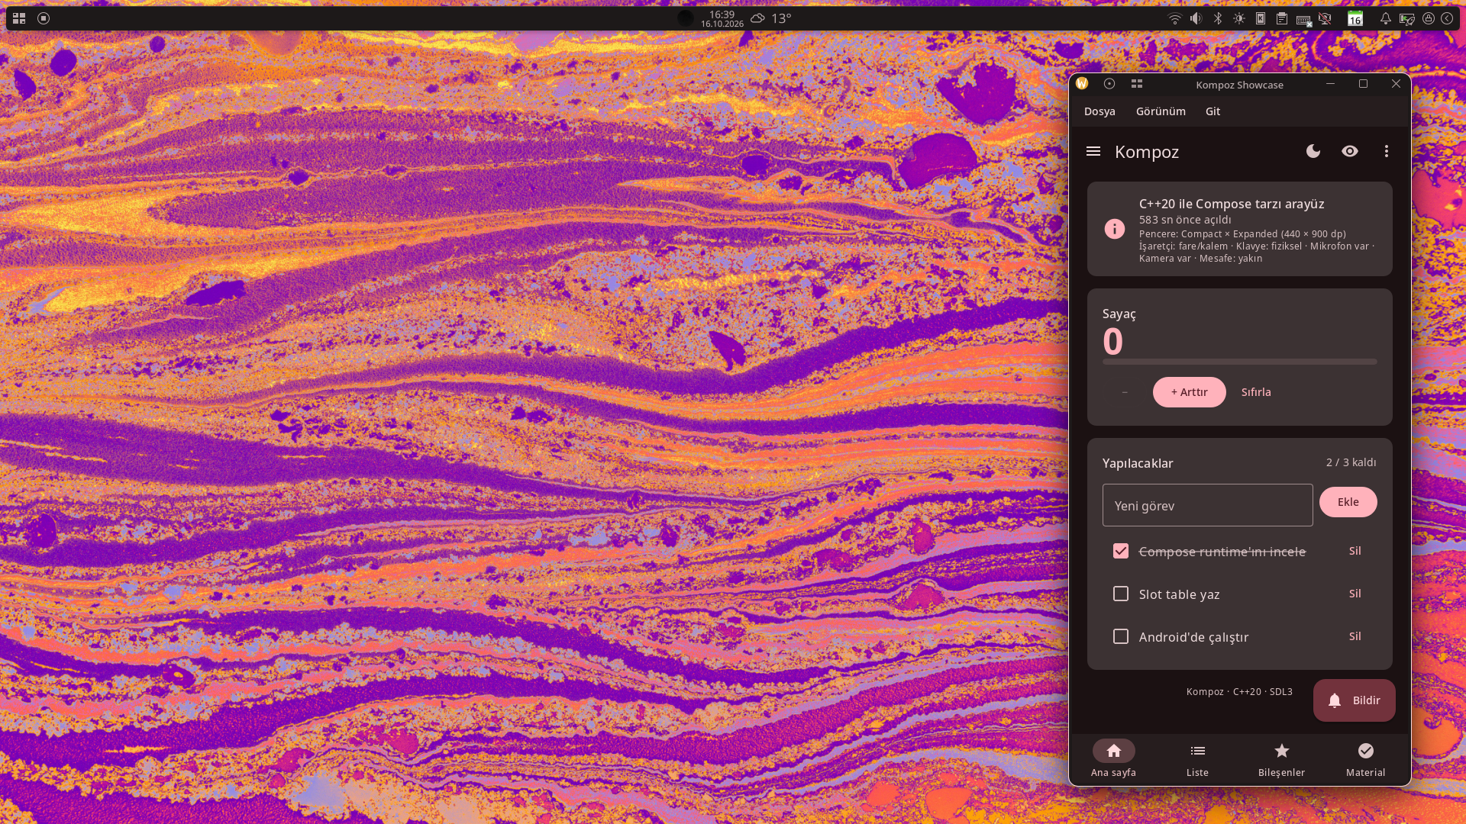Click Sil next to Slot table yaz

(x=1355, y=594)
